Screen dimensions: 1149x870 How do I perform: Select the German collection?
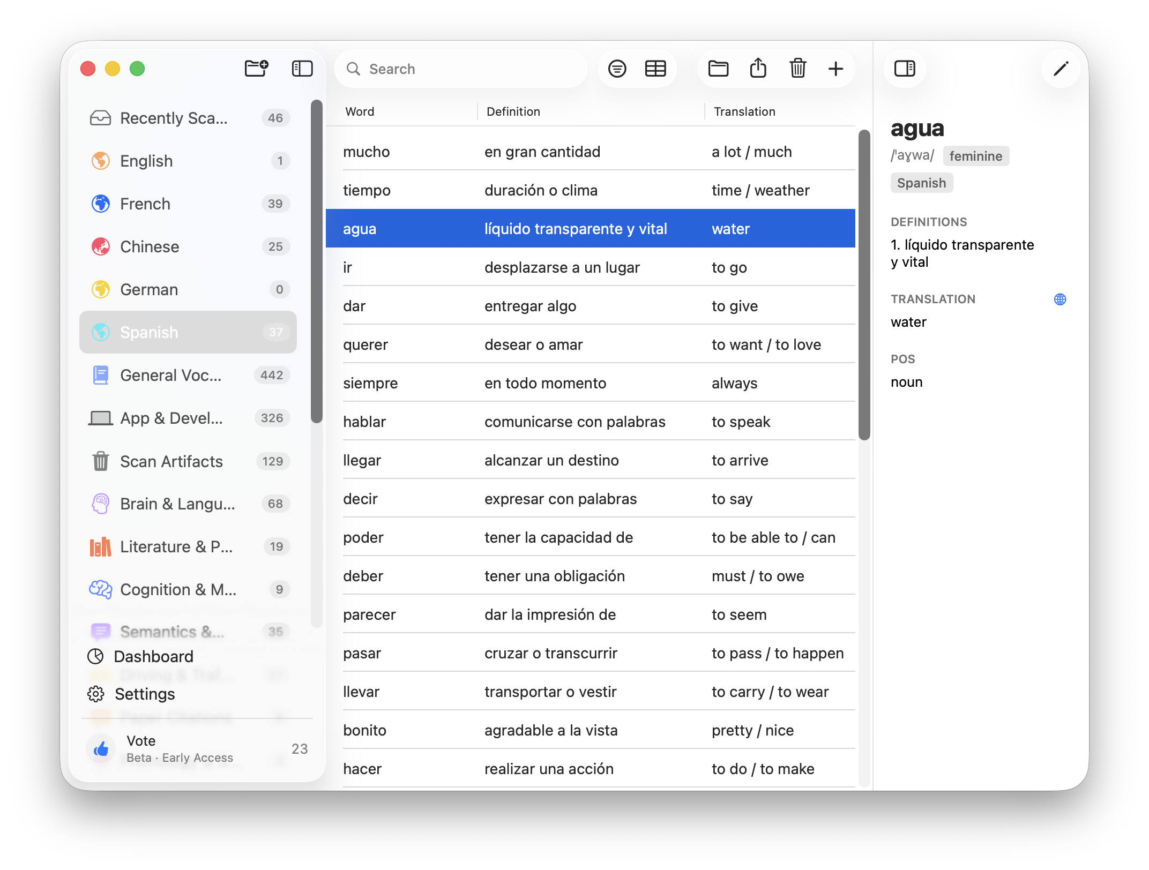[x=188, y=289]
